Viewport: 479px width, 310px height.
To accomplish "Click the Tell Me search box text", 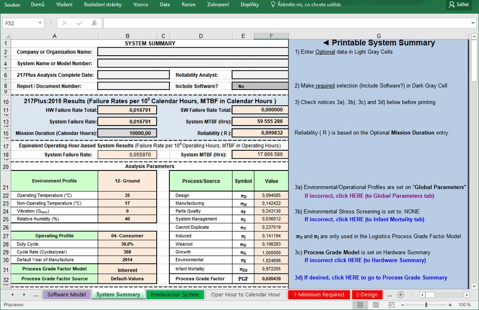I will pos(310,5).
